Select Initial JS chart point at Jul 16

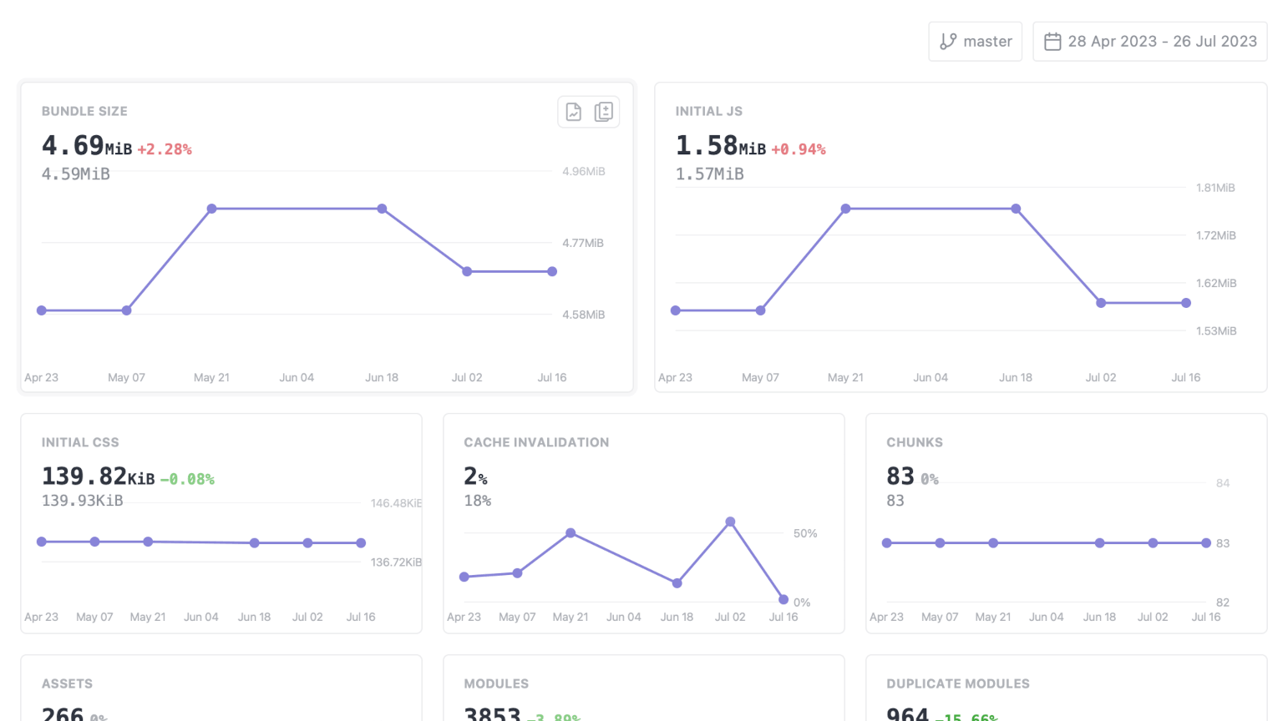(x=1186, y=303)
